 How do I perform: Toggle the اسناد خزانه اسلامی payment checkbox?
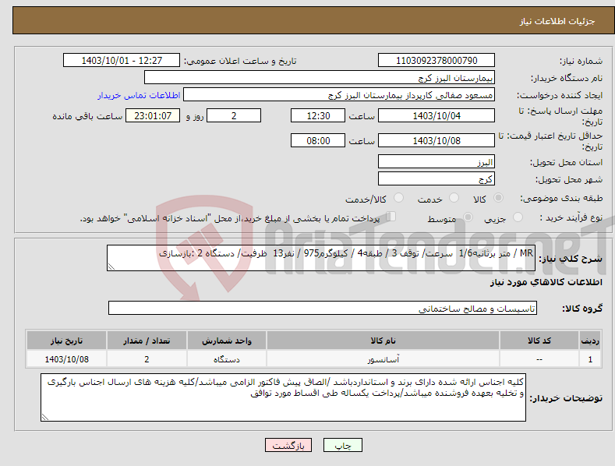(x=391, y=217)
